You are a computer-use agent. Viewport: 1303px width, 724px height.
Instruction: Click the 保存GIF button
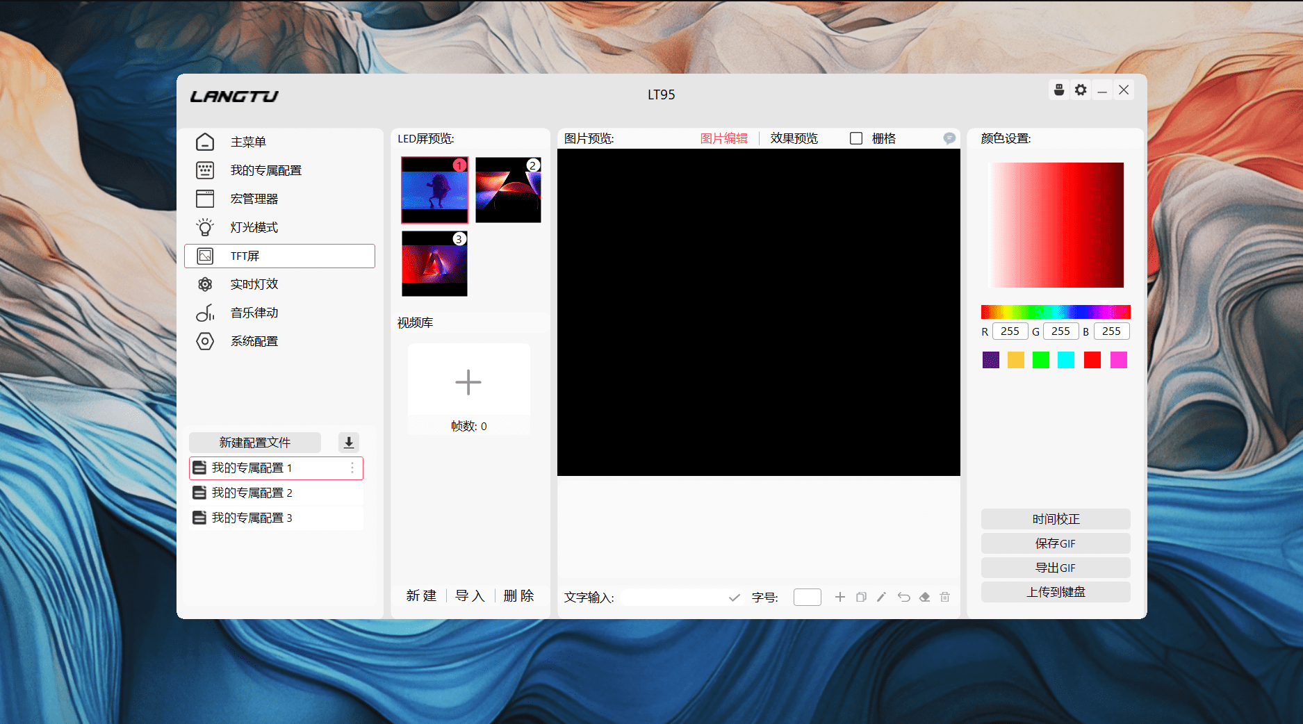(1056, 543)
